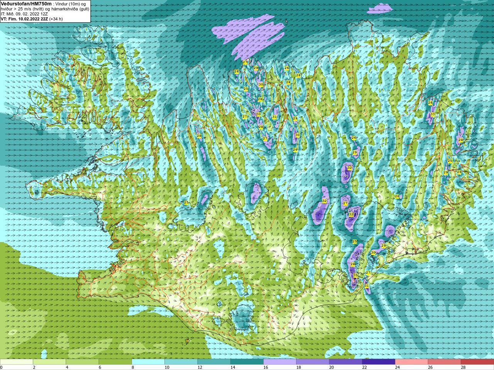494x370 pixels.
Task: Click the lavender 16–18 legend swatch
Action: pyautogui.click(x=280, y=362)
